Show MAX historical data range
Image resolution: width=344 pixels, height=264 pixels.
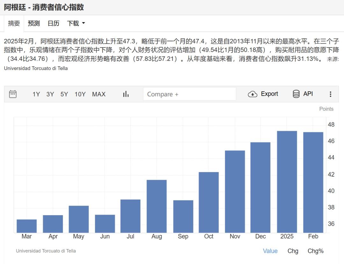coord(99,94)
